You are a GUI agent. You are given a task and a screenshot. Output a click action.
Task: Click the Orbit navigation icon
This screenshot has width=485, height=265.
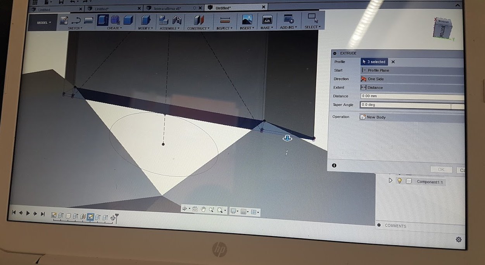(185, 209)
